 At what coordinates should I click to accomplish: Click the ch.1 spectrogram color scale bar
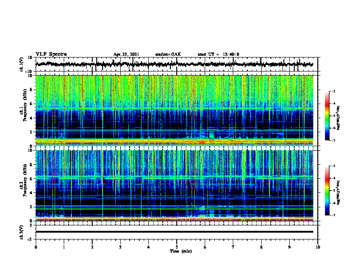click(327, 116)
